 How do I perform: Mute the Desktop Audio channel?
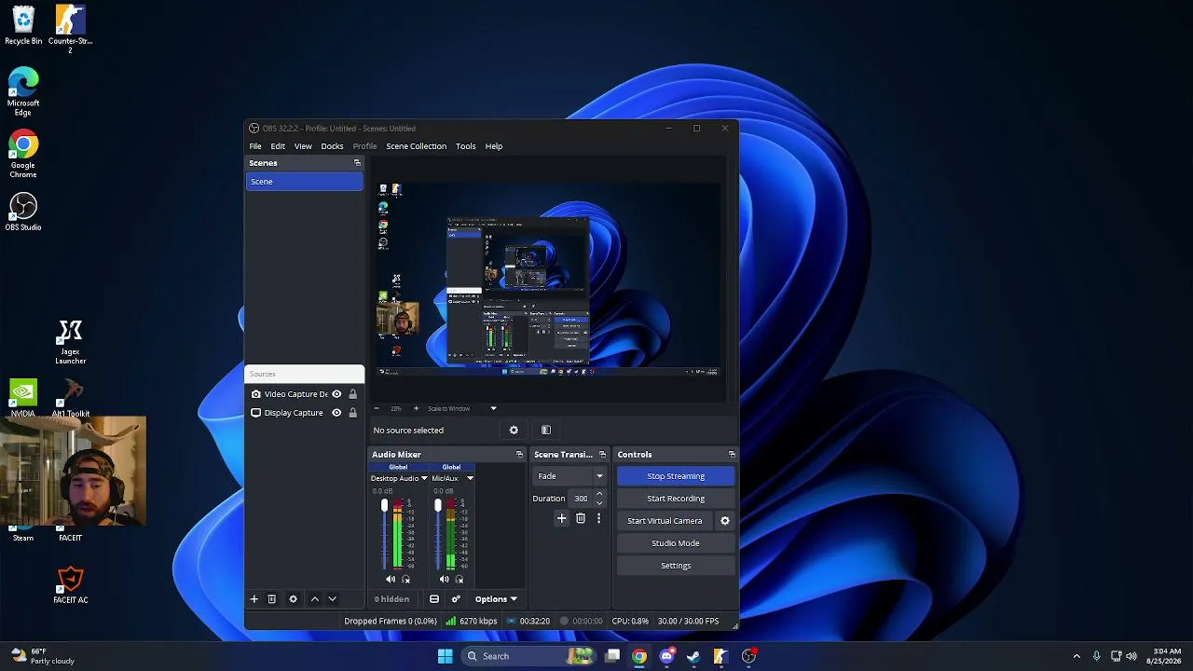click(391, 580)
